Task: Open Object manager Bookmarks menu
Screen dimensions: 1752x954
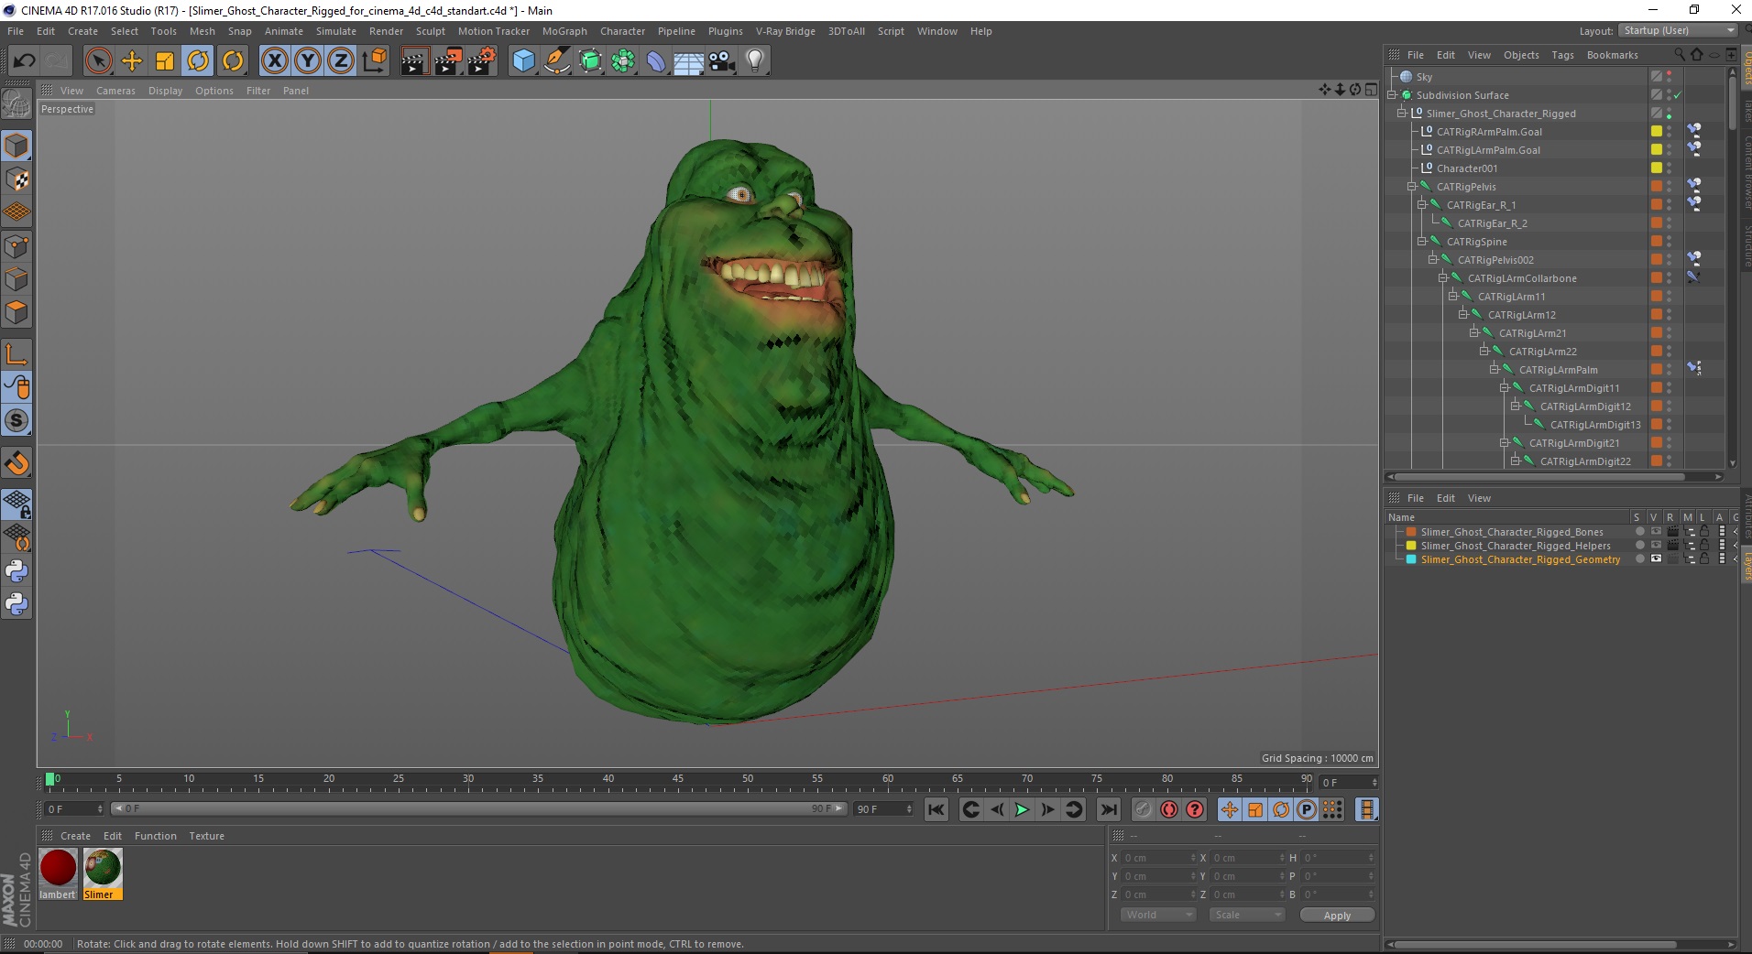Action: [1612, 55]
